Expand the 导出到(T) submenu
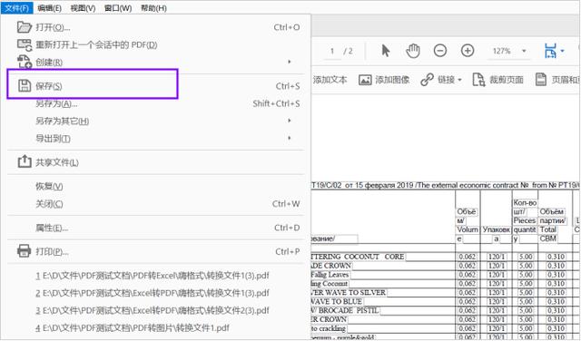 155,139
